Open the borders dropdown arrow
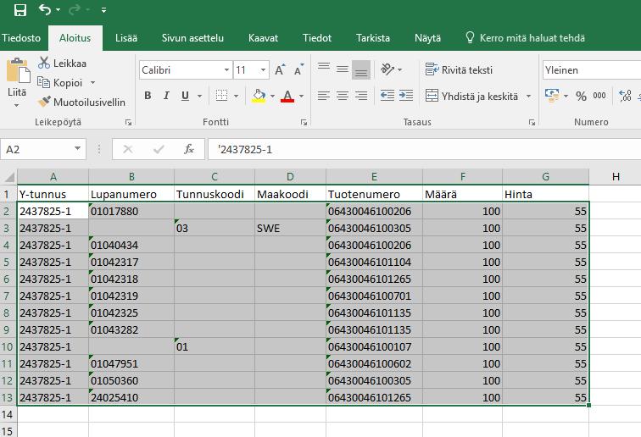The image size is (641, 437). (236, 96)
